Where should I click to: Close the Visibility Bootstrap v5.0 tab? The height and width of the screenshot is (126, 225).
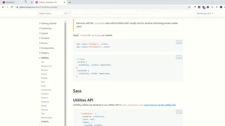coord(64,2)
